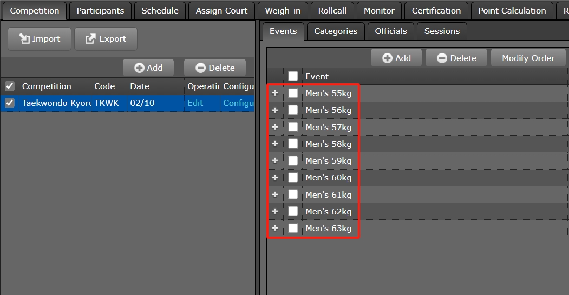Expand the Men's 56kg event row
This screenshot has height=295, width=569.
pyautogui.click(x=275, y=110)
